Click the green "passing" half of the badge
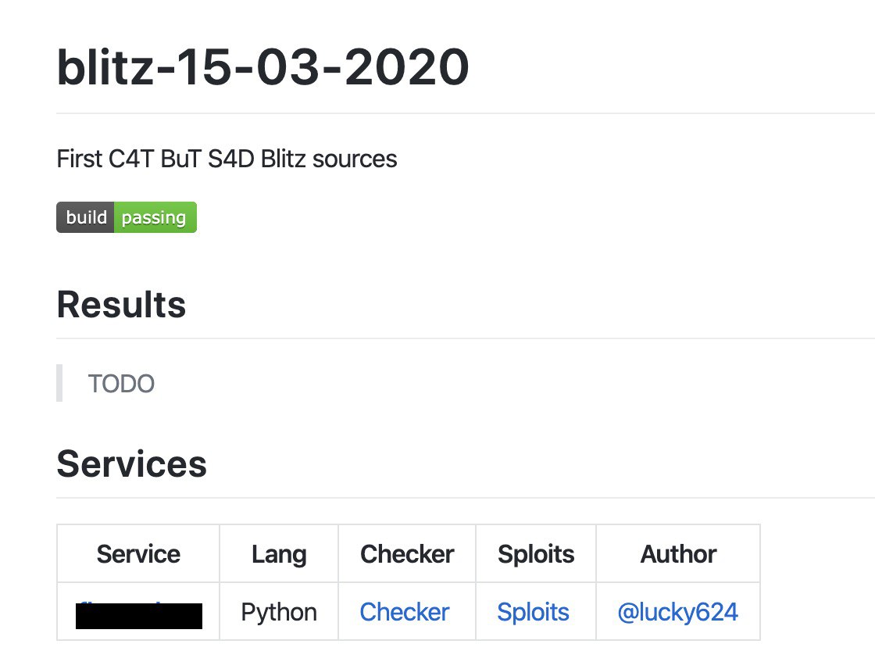Screen dimensions: 875x669 [155, 217]
